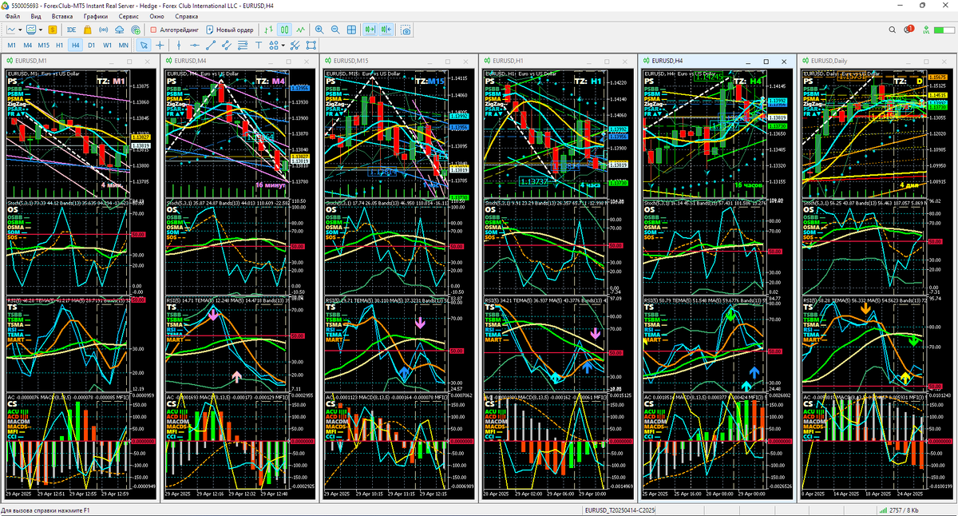Switch chart to candlestick mode
Image resolution: width=958 pixels, height=516 pixels.
[x=285, y=30]
